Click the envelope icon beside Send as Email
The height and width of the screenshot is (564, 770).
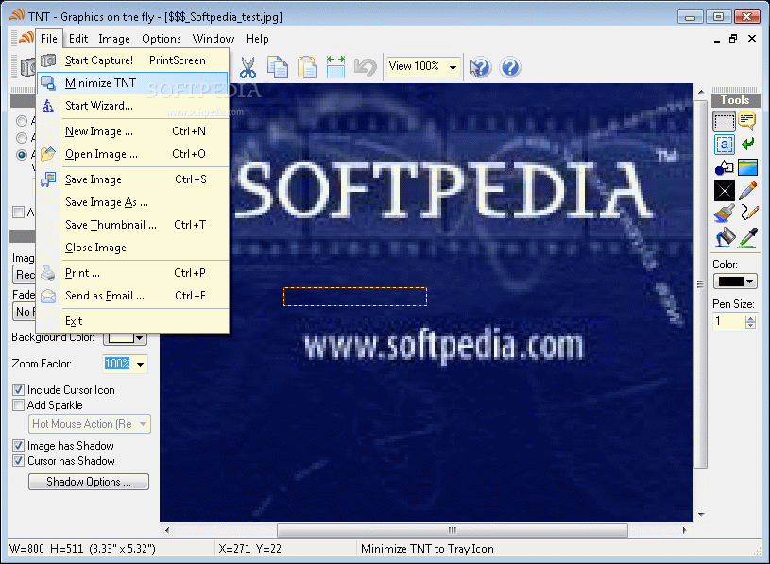(x=48, y=296)
